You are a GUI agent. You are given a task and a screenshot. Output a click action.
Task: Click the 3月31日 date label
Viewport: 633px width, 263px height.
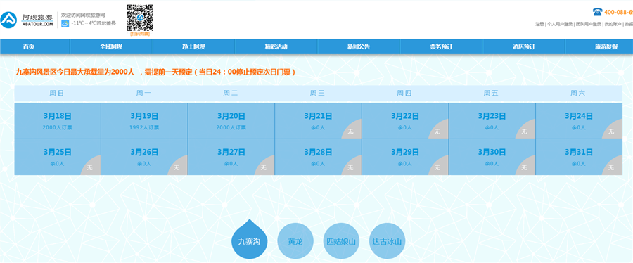coord(579,153)
